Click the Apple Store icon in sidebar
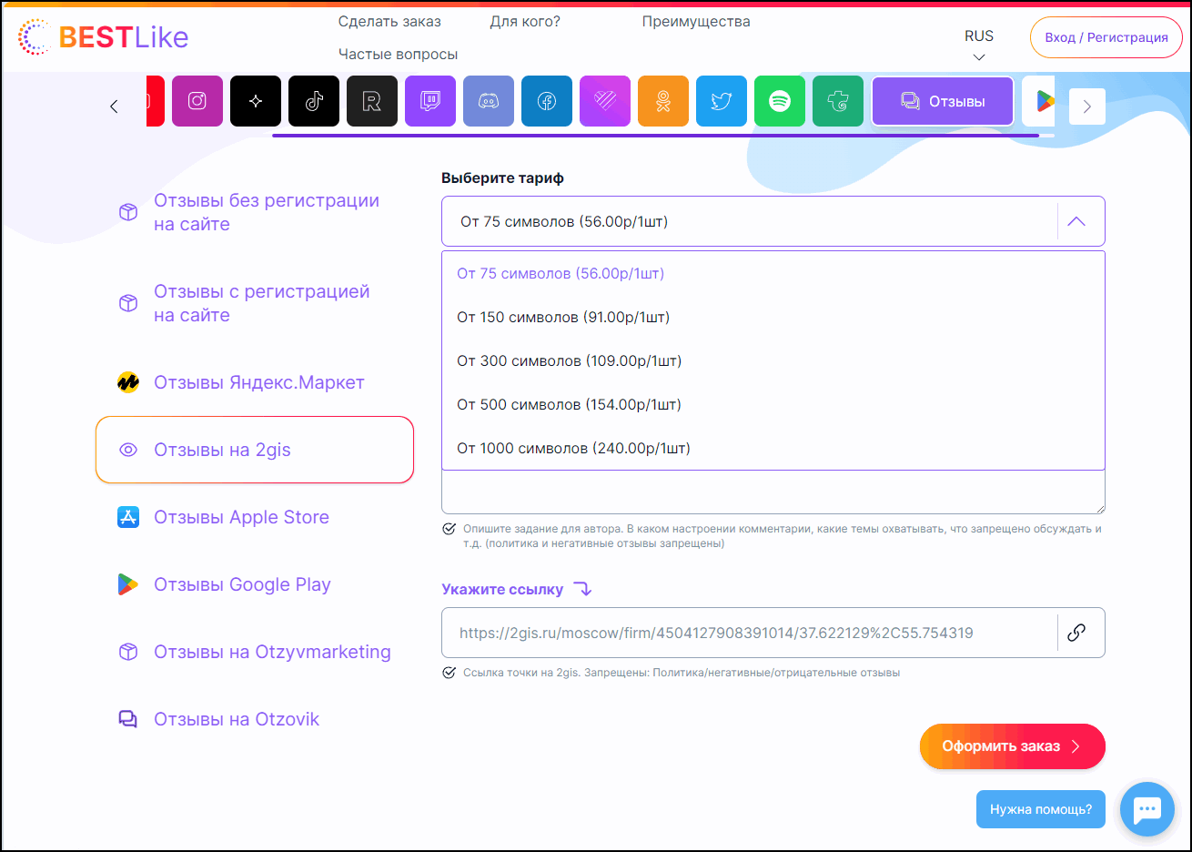The width and height of the screenshot is (1192, 852). coord(128,517)
